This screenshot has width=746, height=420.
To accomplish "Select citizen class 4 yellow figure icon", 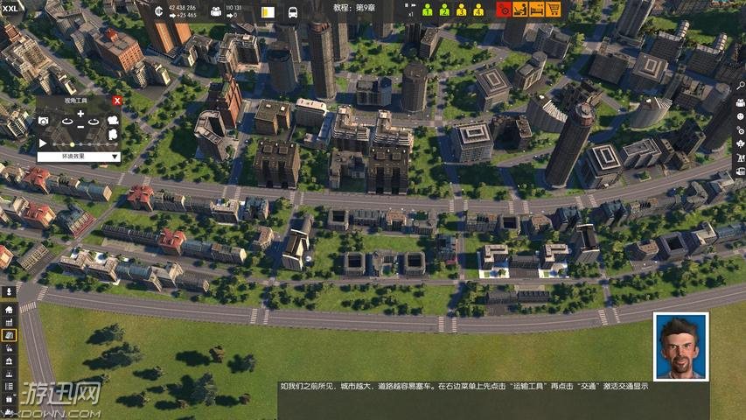I will coord(478,10).
